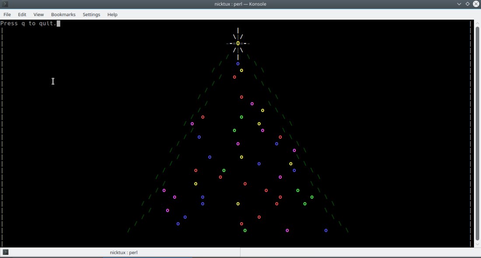Click a pink light on the tree's left side
This screenshot has height=258, width=481.
164,190
